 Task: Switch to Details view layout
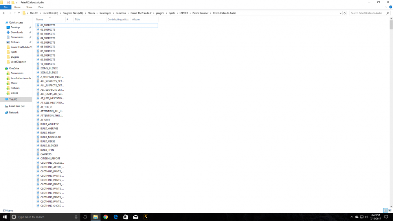pos(386,210)
